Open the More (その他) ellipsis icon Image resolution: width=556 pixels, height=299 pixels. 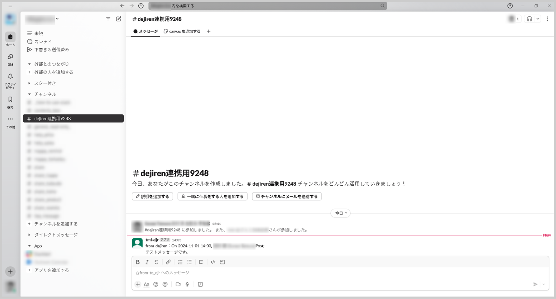coord(10,119)
